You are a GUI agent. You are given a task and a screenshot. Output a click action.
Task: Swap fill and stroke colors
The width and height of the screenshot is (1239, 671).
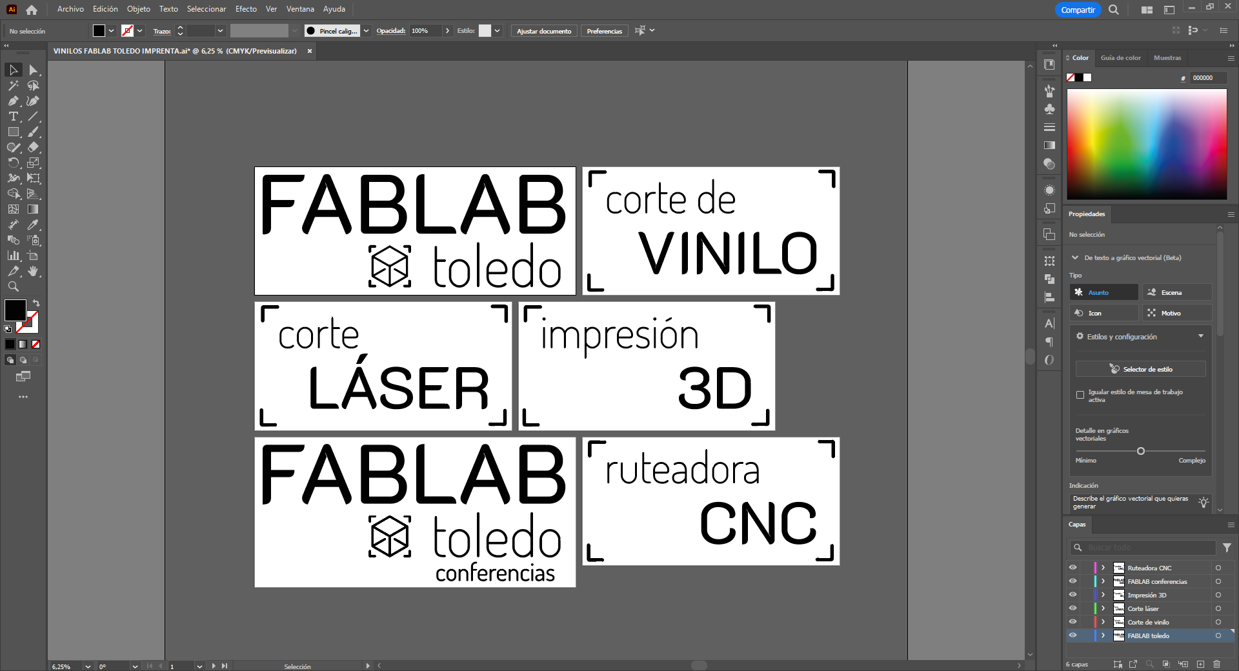(x=37, y=303)
